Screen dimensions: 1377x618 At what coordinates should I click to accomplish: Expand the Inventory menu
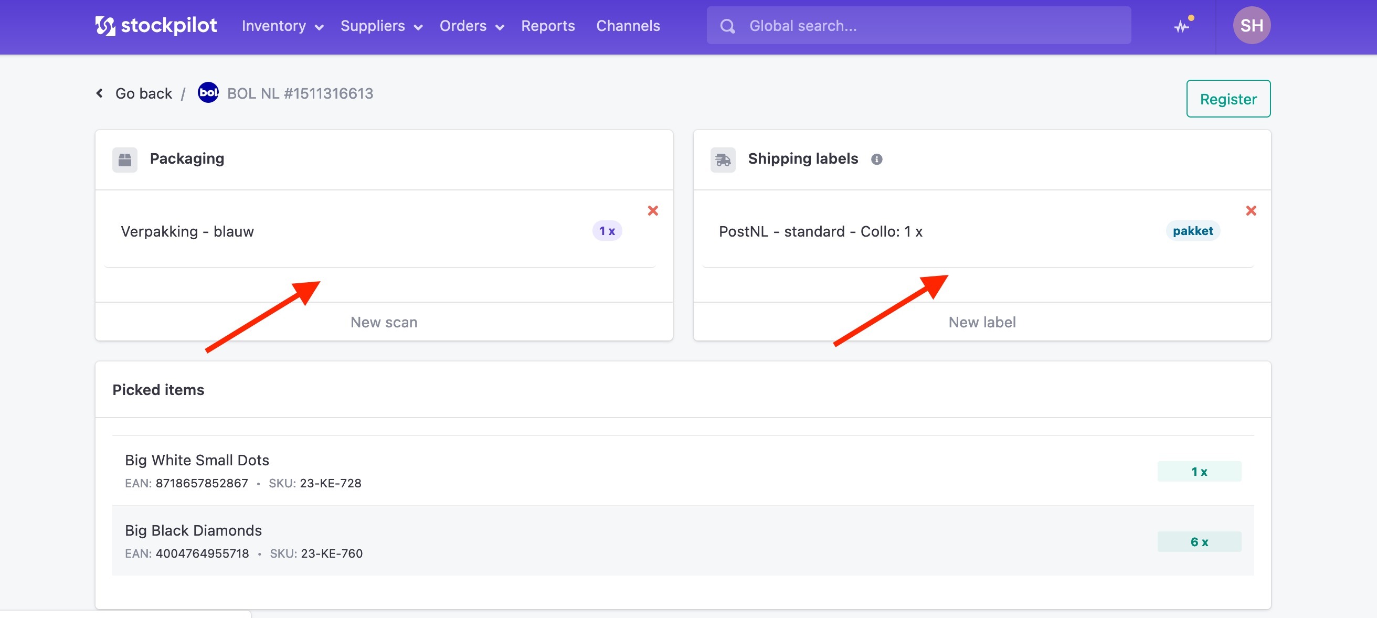(x=282, y=26)
